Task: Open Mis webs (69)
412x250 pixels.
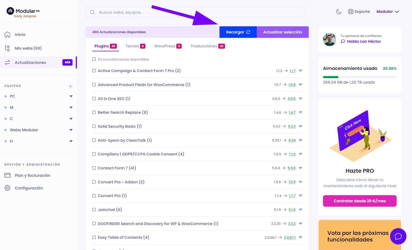Action: pos(28,48)
